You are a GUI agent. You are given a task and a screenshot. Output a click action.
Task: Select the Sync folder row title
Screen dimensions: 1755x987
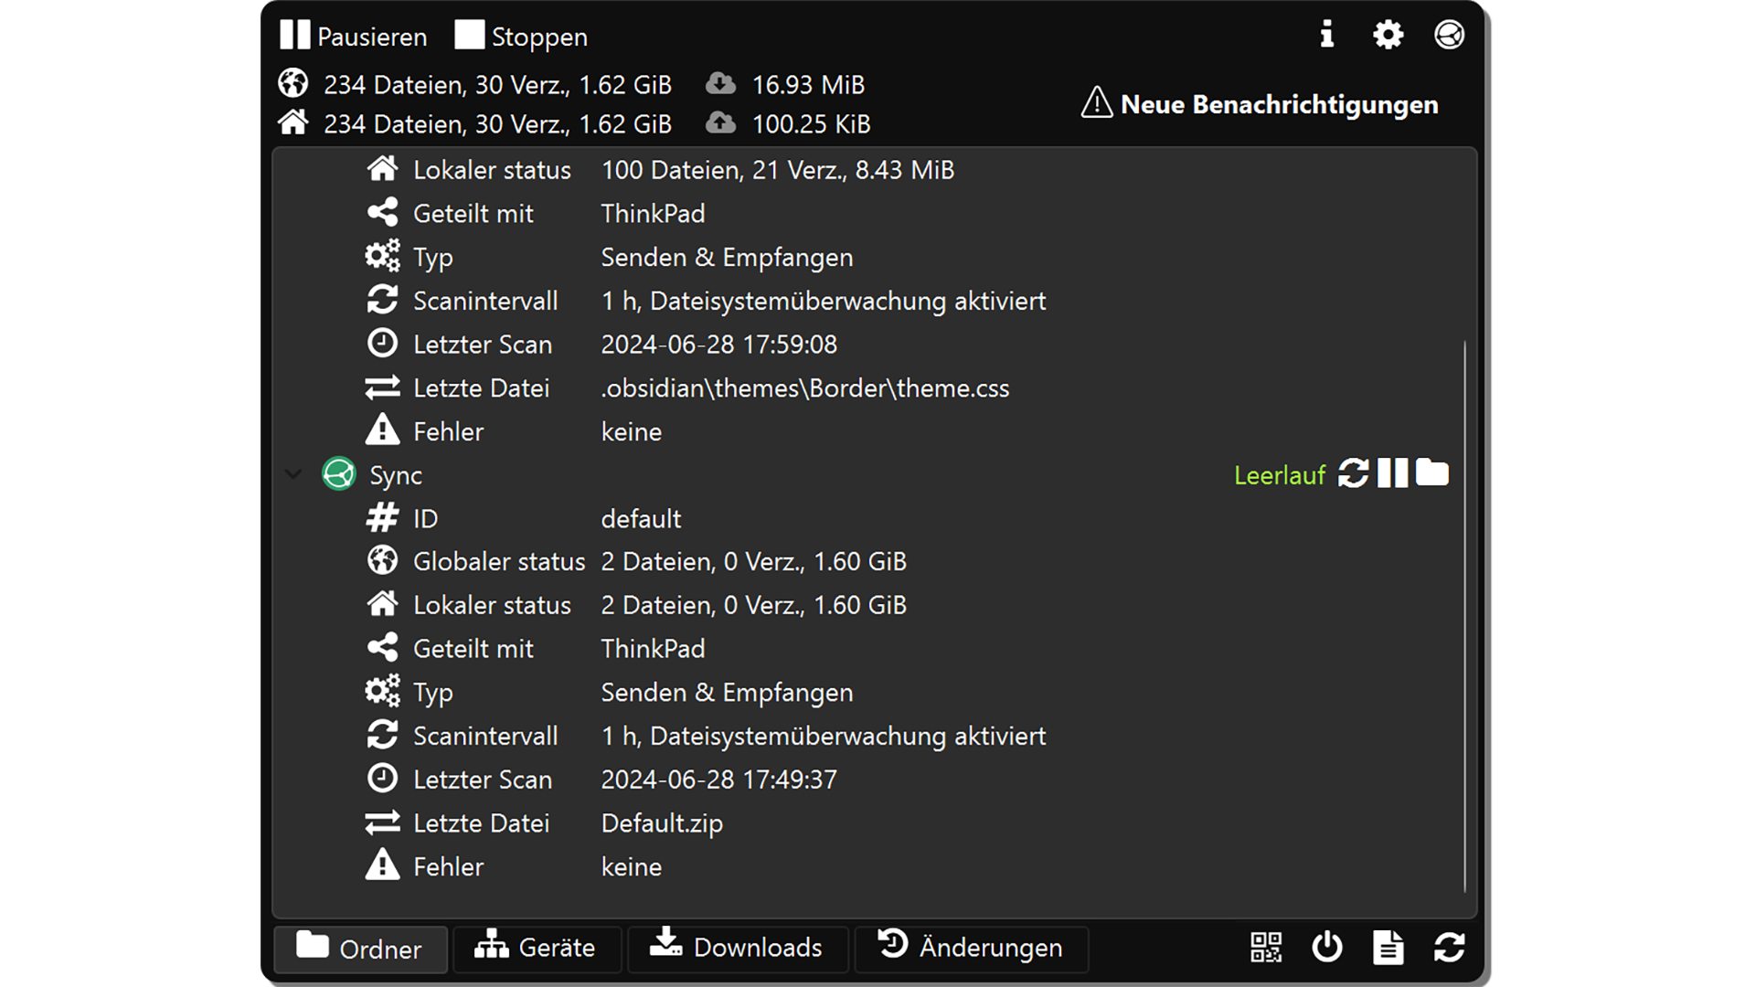click(396, 475)
